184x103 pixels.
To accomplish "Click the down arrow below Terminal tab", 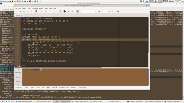I will tap(18, 84).
